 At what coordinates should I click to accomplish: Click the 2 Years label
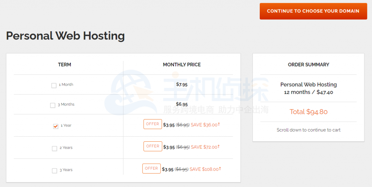coord(66,148)
